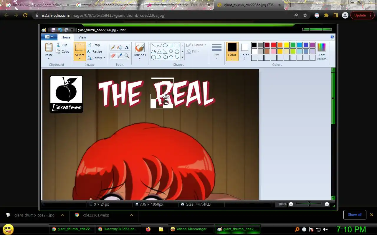377x235 pixels.
Task: Select the Right triangle shape
Action: [x=165, y=51]
